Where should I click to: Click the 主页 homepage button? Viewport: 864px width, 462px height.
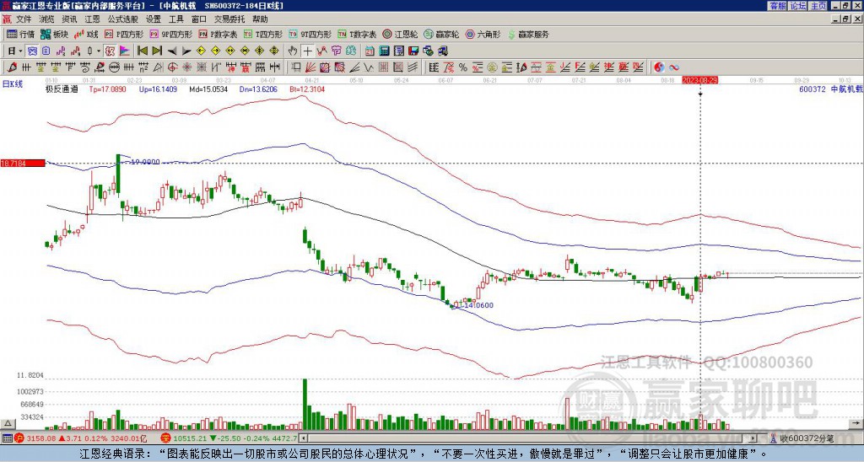(818, 6)
